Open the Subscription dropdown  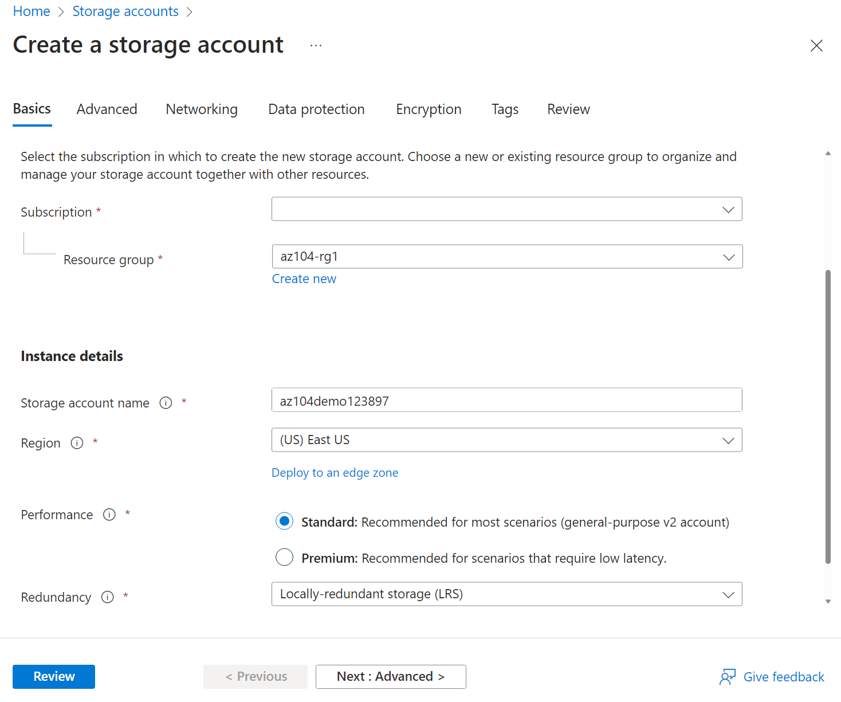506,209
